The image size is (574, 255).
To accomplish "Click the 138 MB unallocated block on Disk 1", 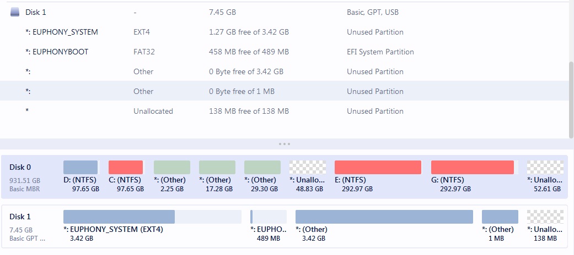I will [545, 217].
